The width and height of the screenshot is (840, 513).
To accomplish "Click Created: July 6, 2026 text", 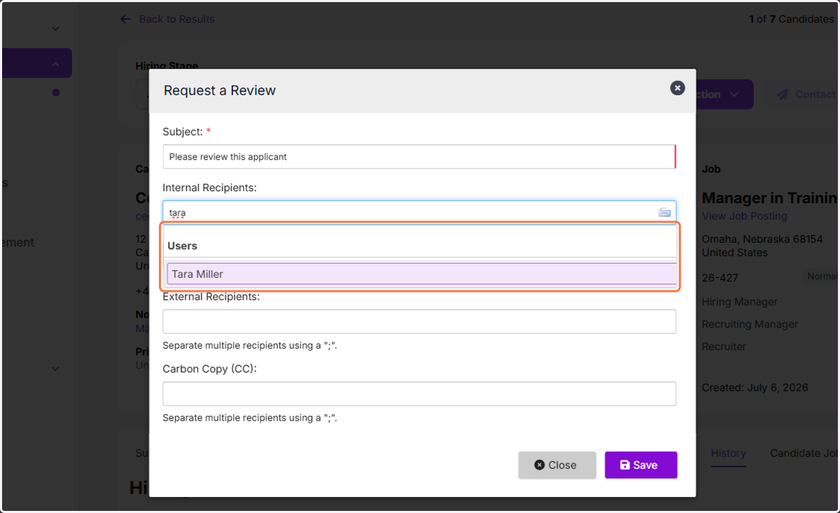I will tap(755, 387).
